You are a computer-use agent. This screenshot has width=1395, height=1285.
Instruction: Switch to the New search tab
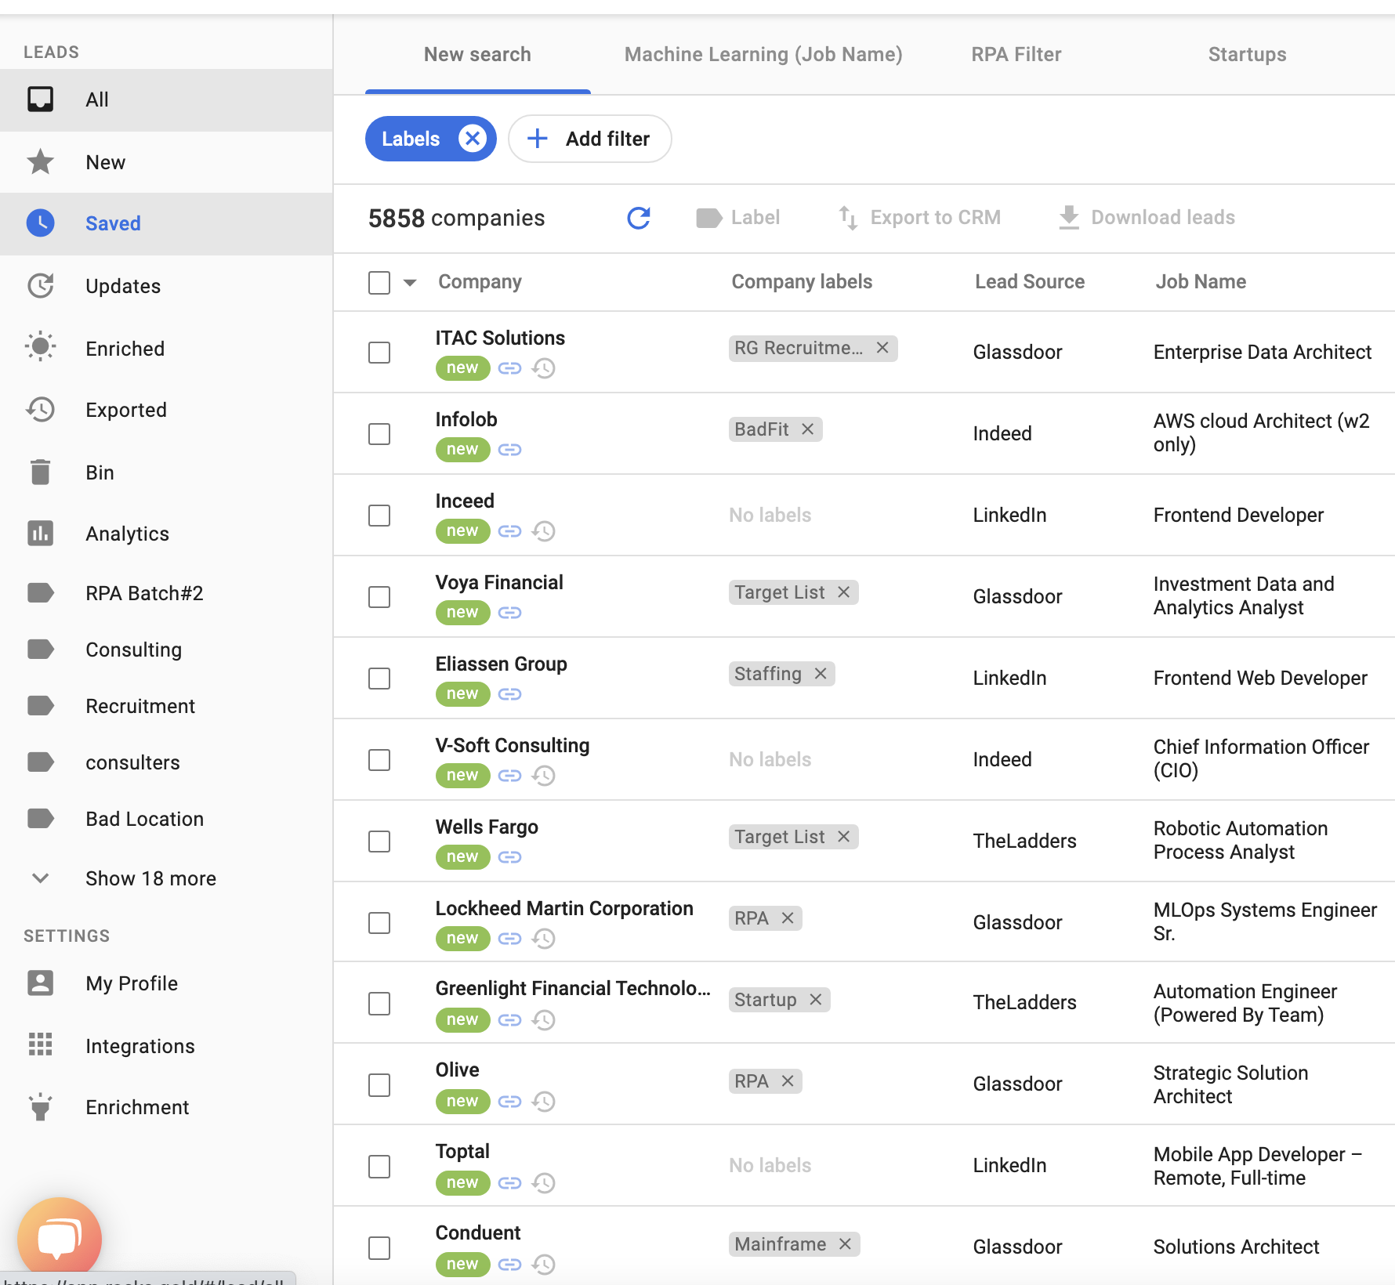pyautogui.click(x=477, y=54)
